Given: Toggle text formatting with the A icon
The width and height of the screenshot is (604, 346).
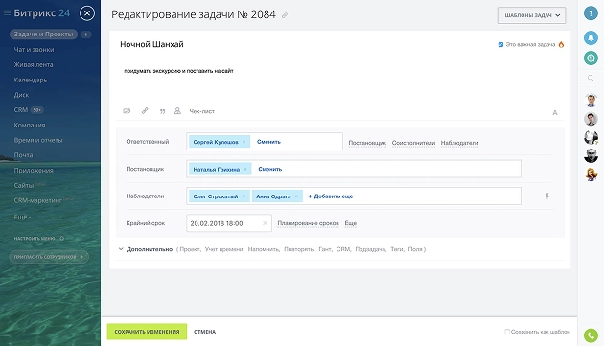Looking at the screenshot, I should (555, 112).
